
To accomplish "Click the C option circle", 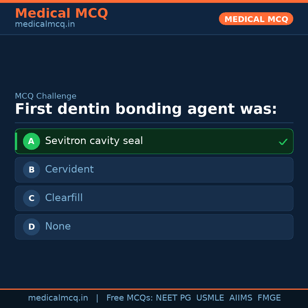I will point(31,198).
